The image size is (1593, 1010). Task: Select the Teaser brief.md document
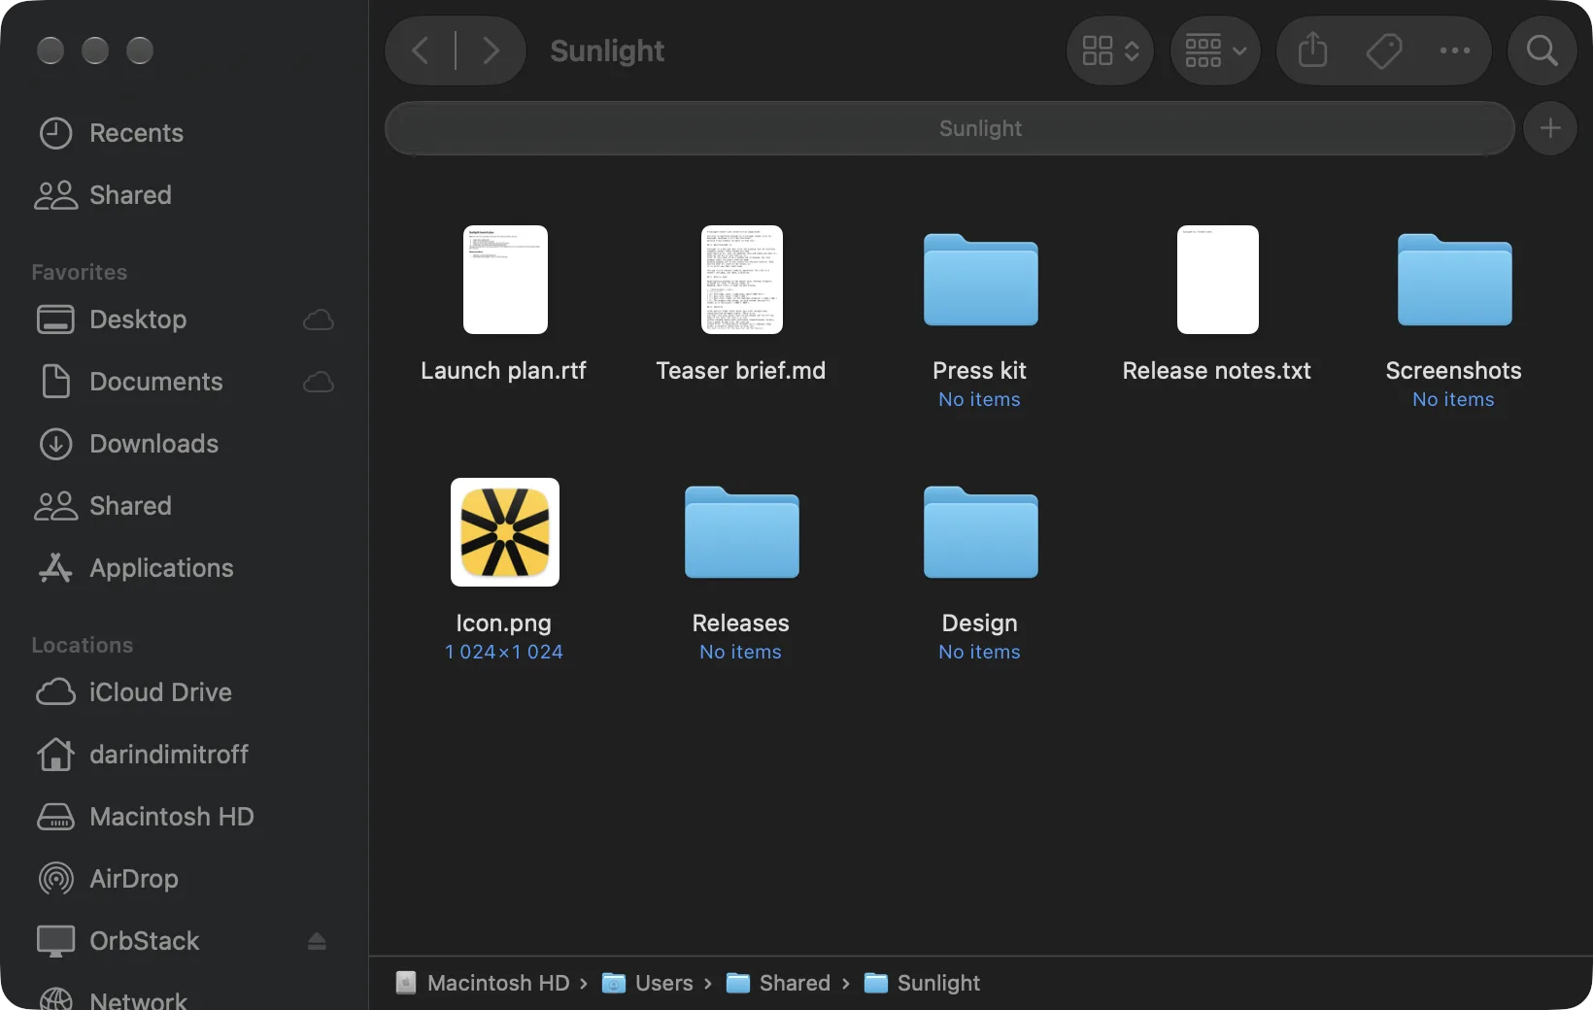(x=741, y=306)
